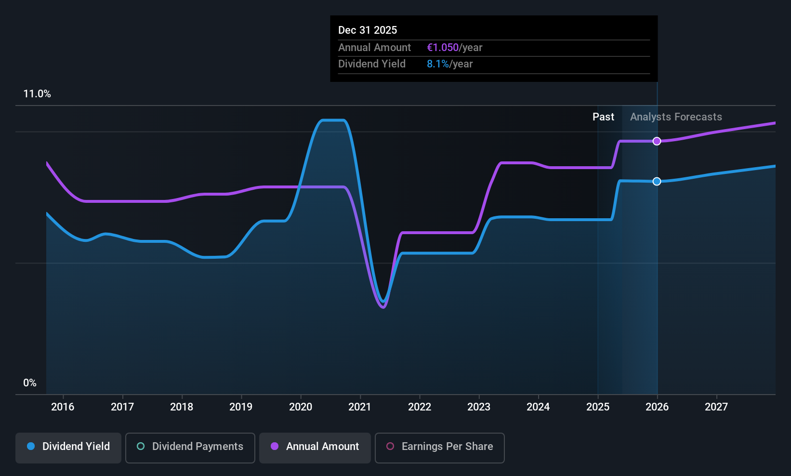Select the purple data point at 2026
This screenshot has height=476, width=791.
coord(657,141)
